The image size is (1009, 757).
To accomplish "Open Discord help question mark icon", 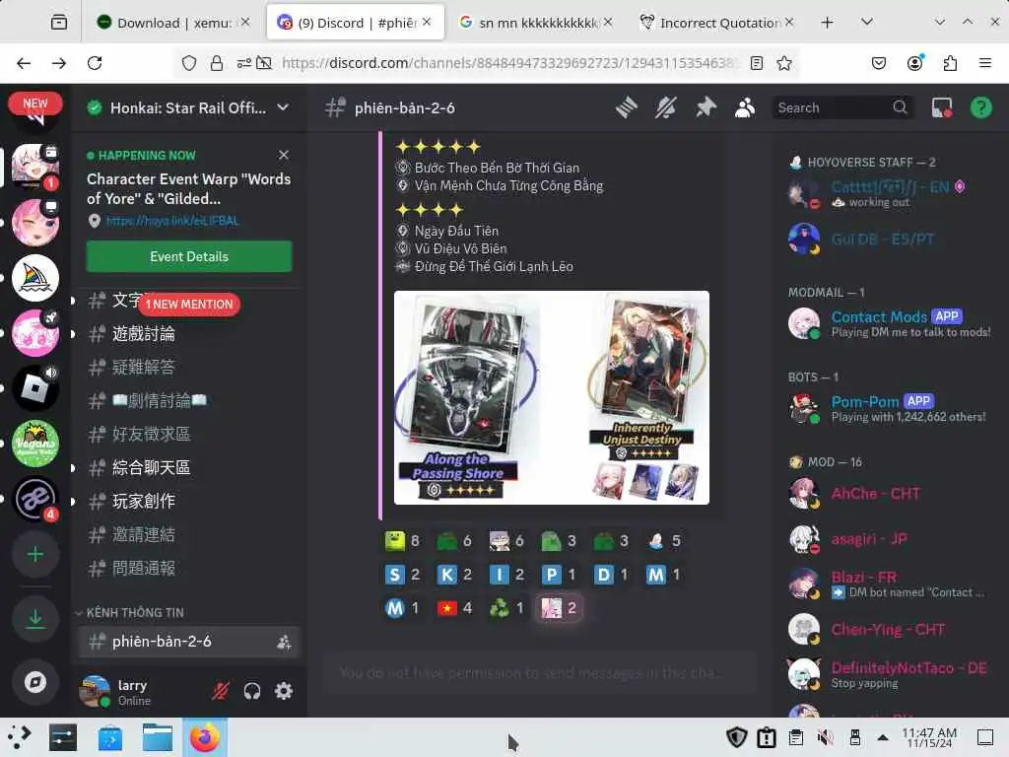I will pos(980,107).
